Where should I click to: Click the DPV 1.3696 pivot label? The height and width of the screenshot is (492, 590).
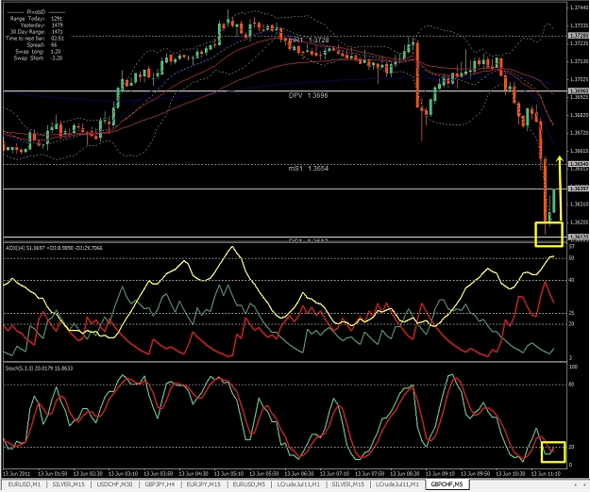pyautogui.click(x=308, y=96)
